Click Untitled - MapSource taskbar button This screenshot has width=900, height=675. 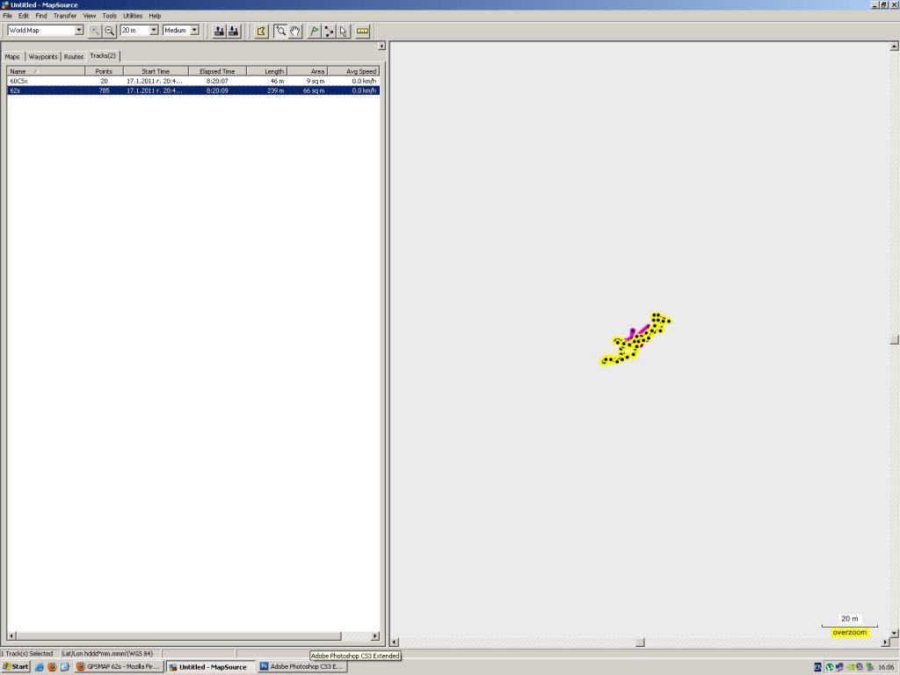pos(211,667)
